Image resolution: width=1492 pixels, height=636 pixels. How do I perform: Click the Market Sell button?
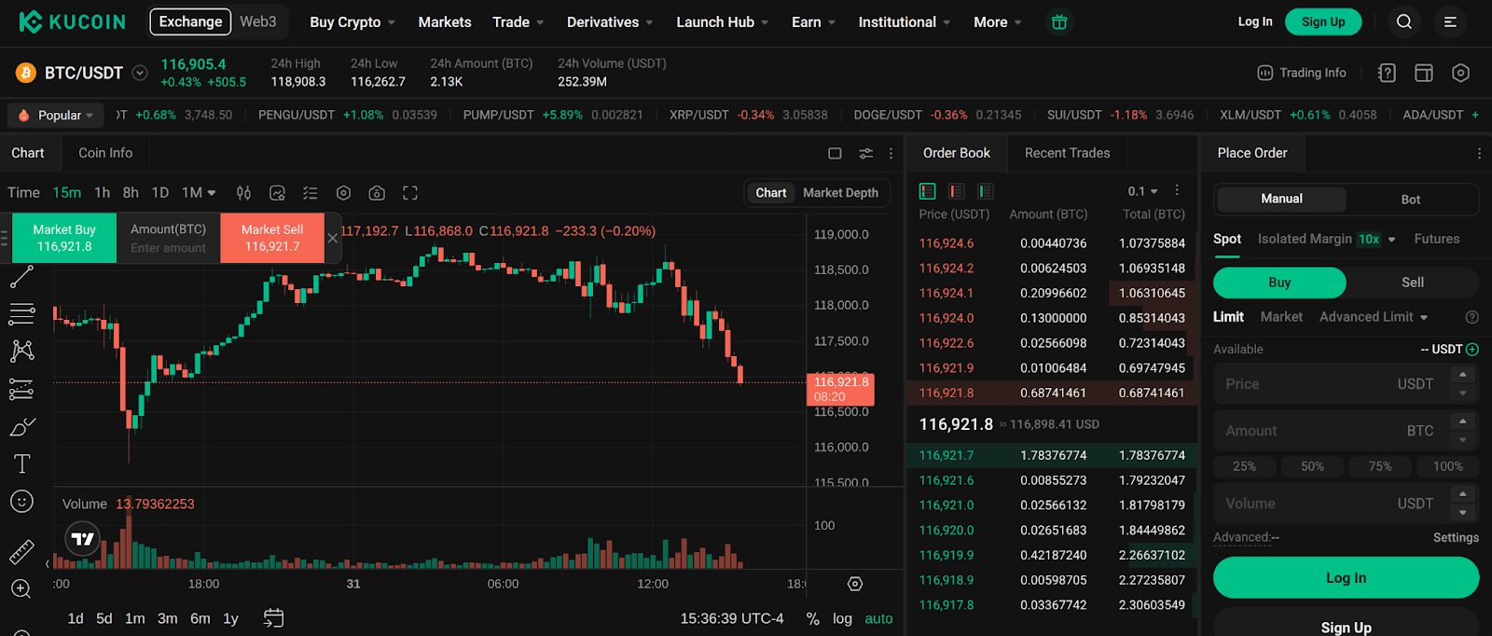coord(272,238)
